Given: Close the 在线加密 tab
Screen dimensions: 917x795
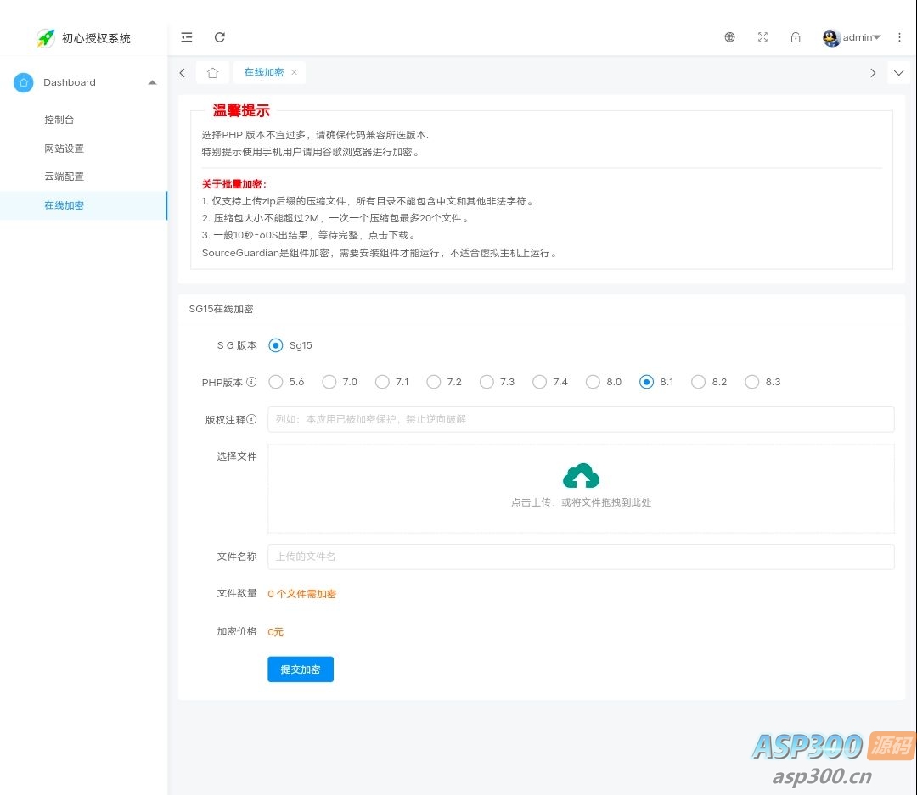Looking at the screenshot, I should click(x=295, y=73).
